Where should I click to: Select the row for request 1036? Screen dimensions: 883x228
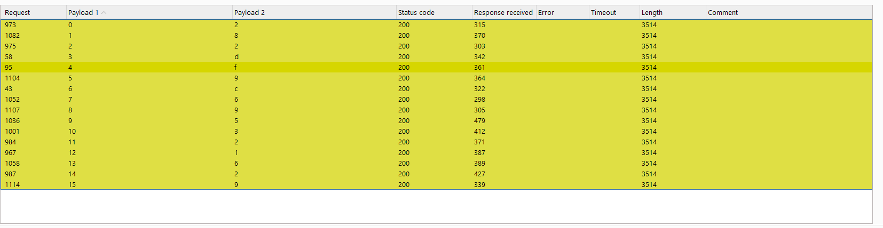pos(12,121)
